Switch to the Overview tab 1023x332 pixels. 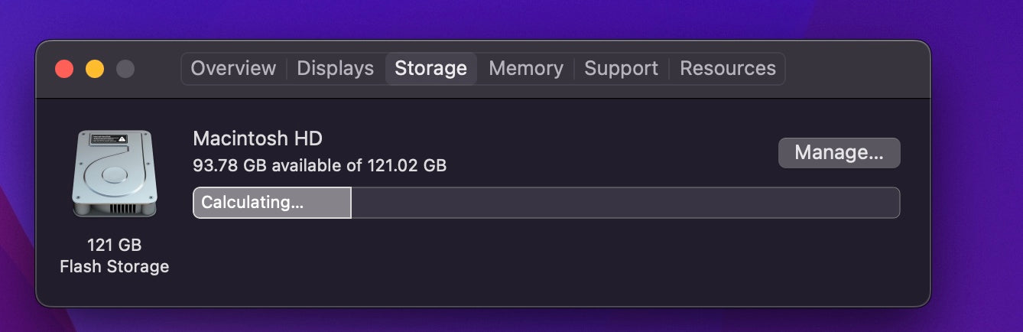point(233,68)
